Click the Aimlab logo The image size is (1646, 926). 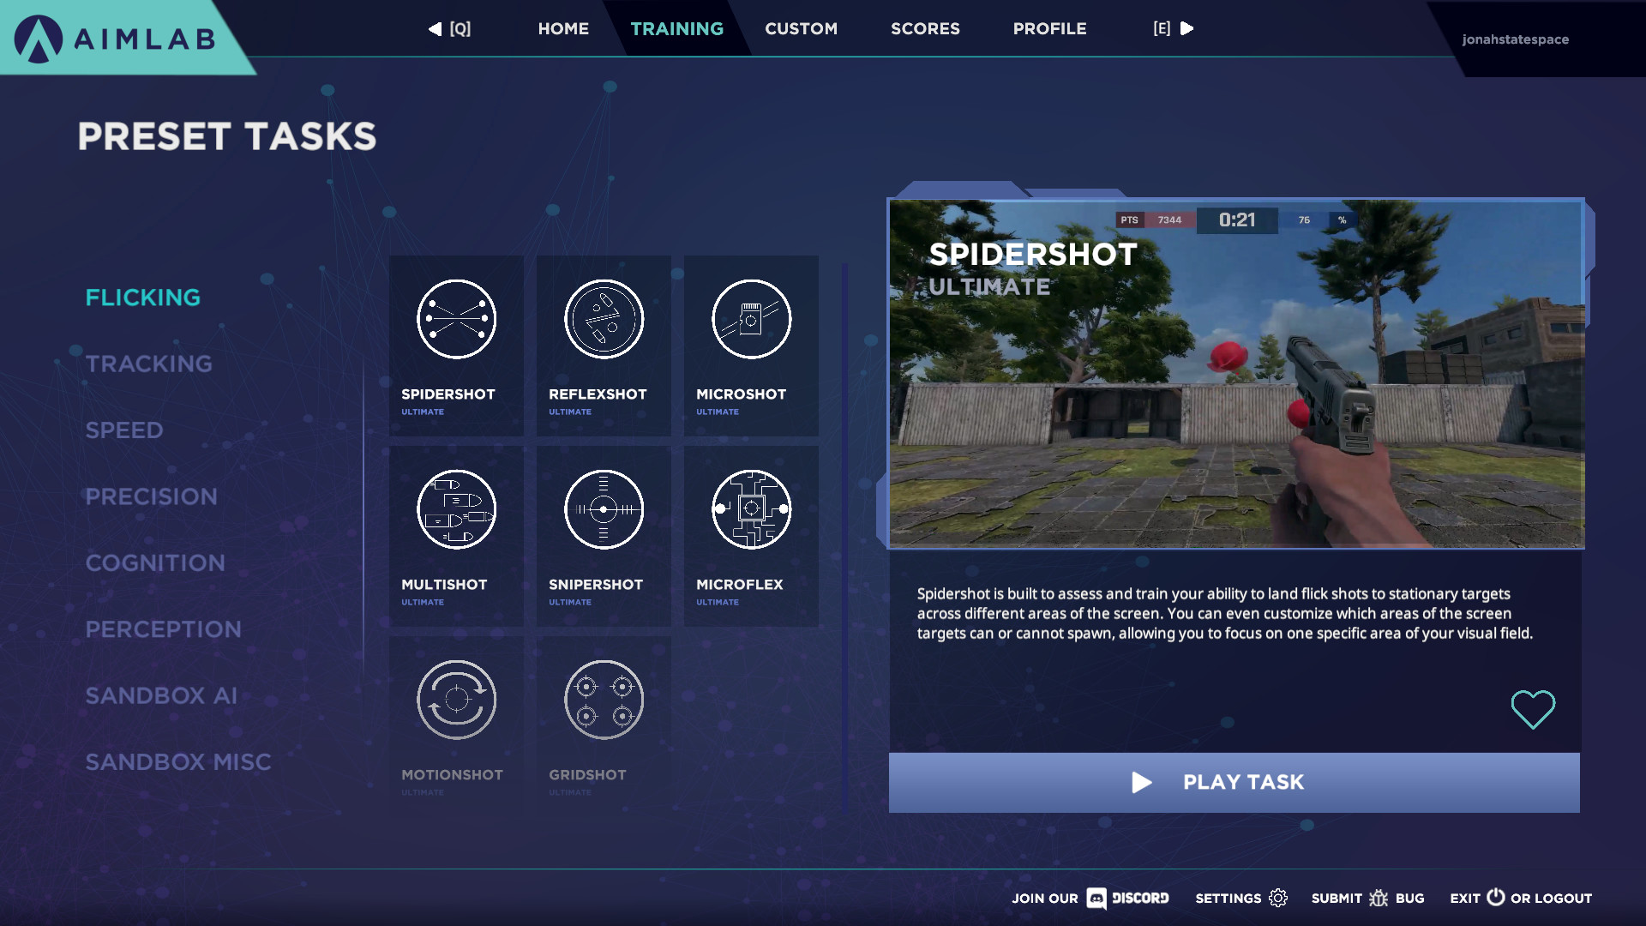(x=116, y=39)
